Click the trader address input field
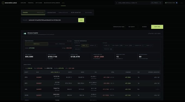Screen dimensions: 185x102 pyautogui.click(x=53, y=20)
